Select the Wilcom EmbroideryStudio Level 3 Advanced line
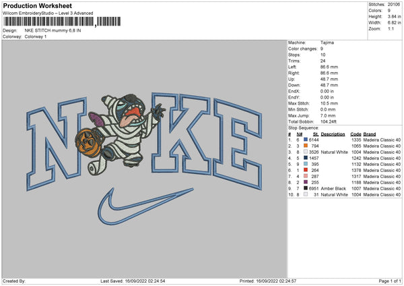 pyautogui.click(x=48, y=13)
